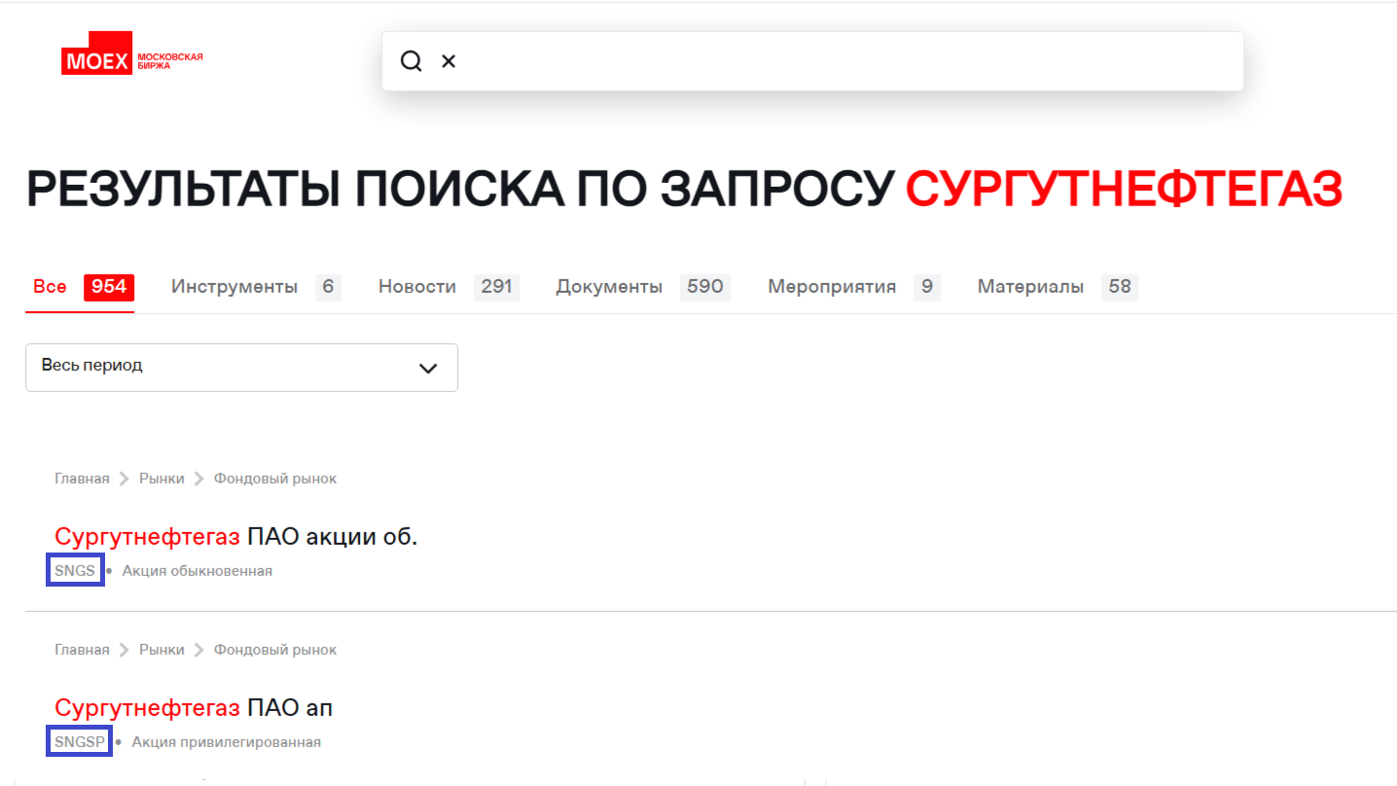Click the 291 news count badge

click(496, 287)
